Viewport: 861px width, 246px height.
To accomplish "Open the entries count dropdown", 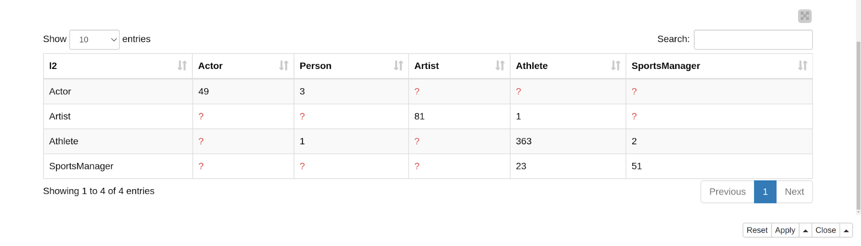I will 94,40.
